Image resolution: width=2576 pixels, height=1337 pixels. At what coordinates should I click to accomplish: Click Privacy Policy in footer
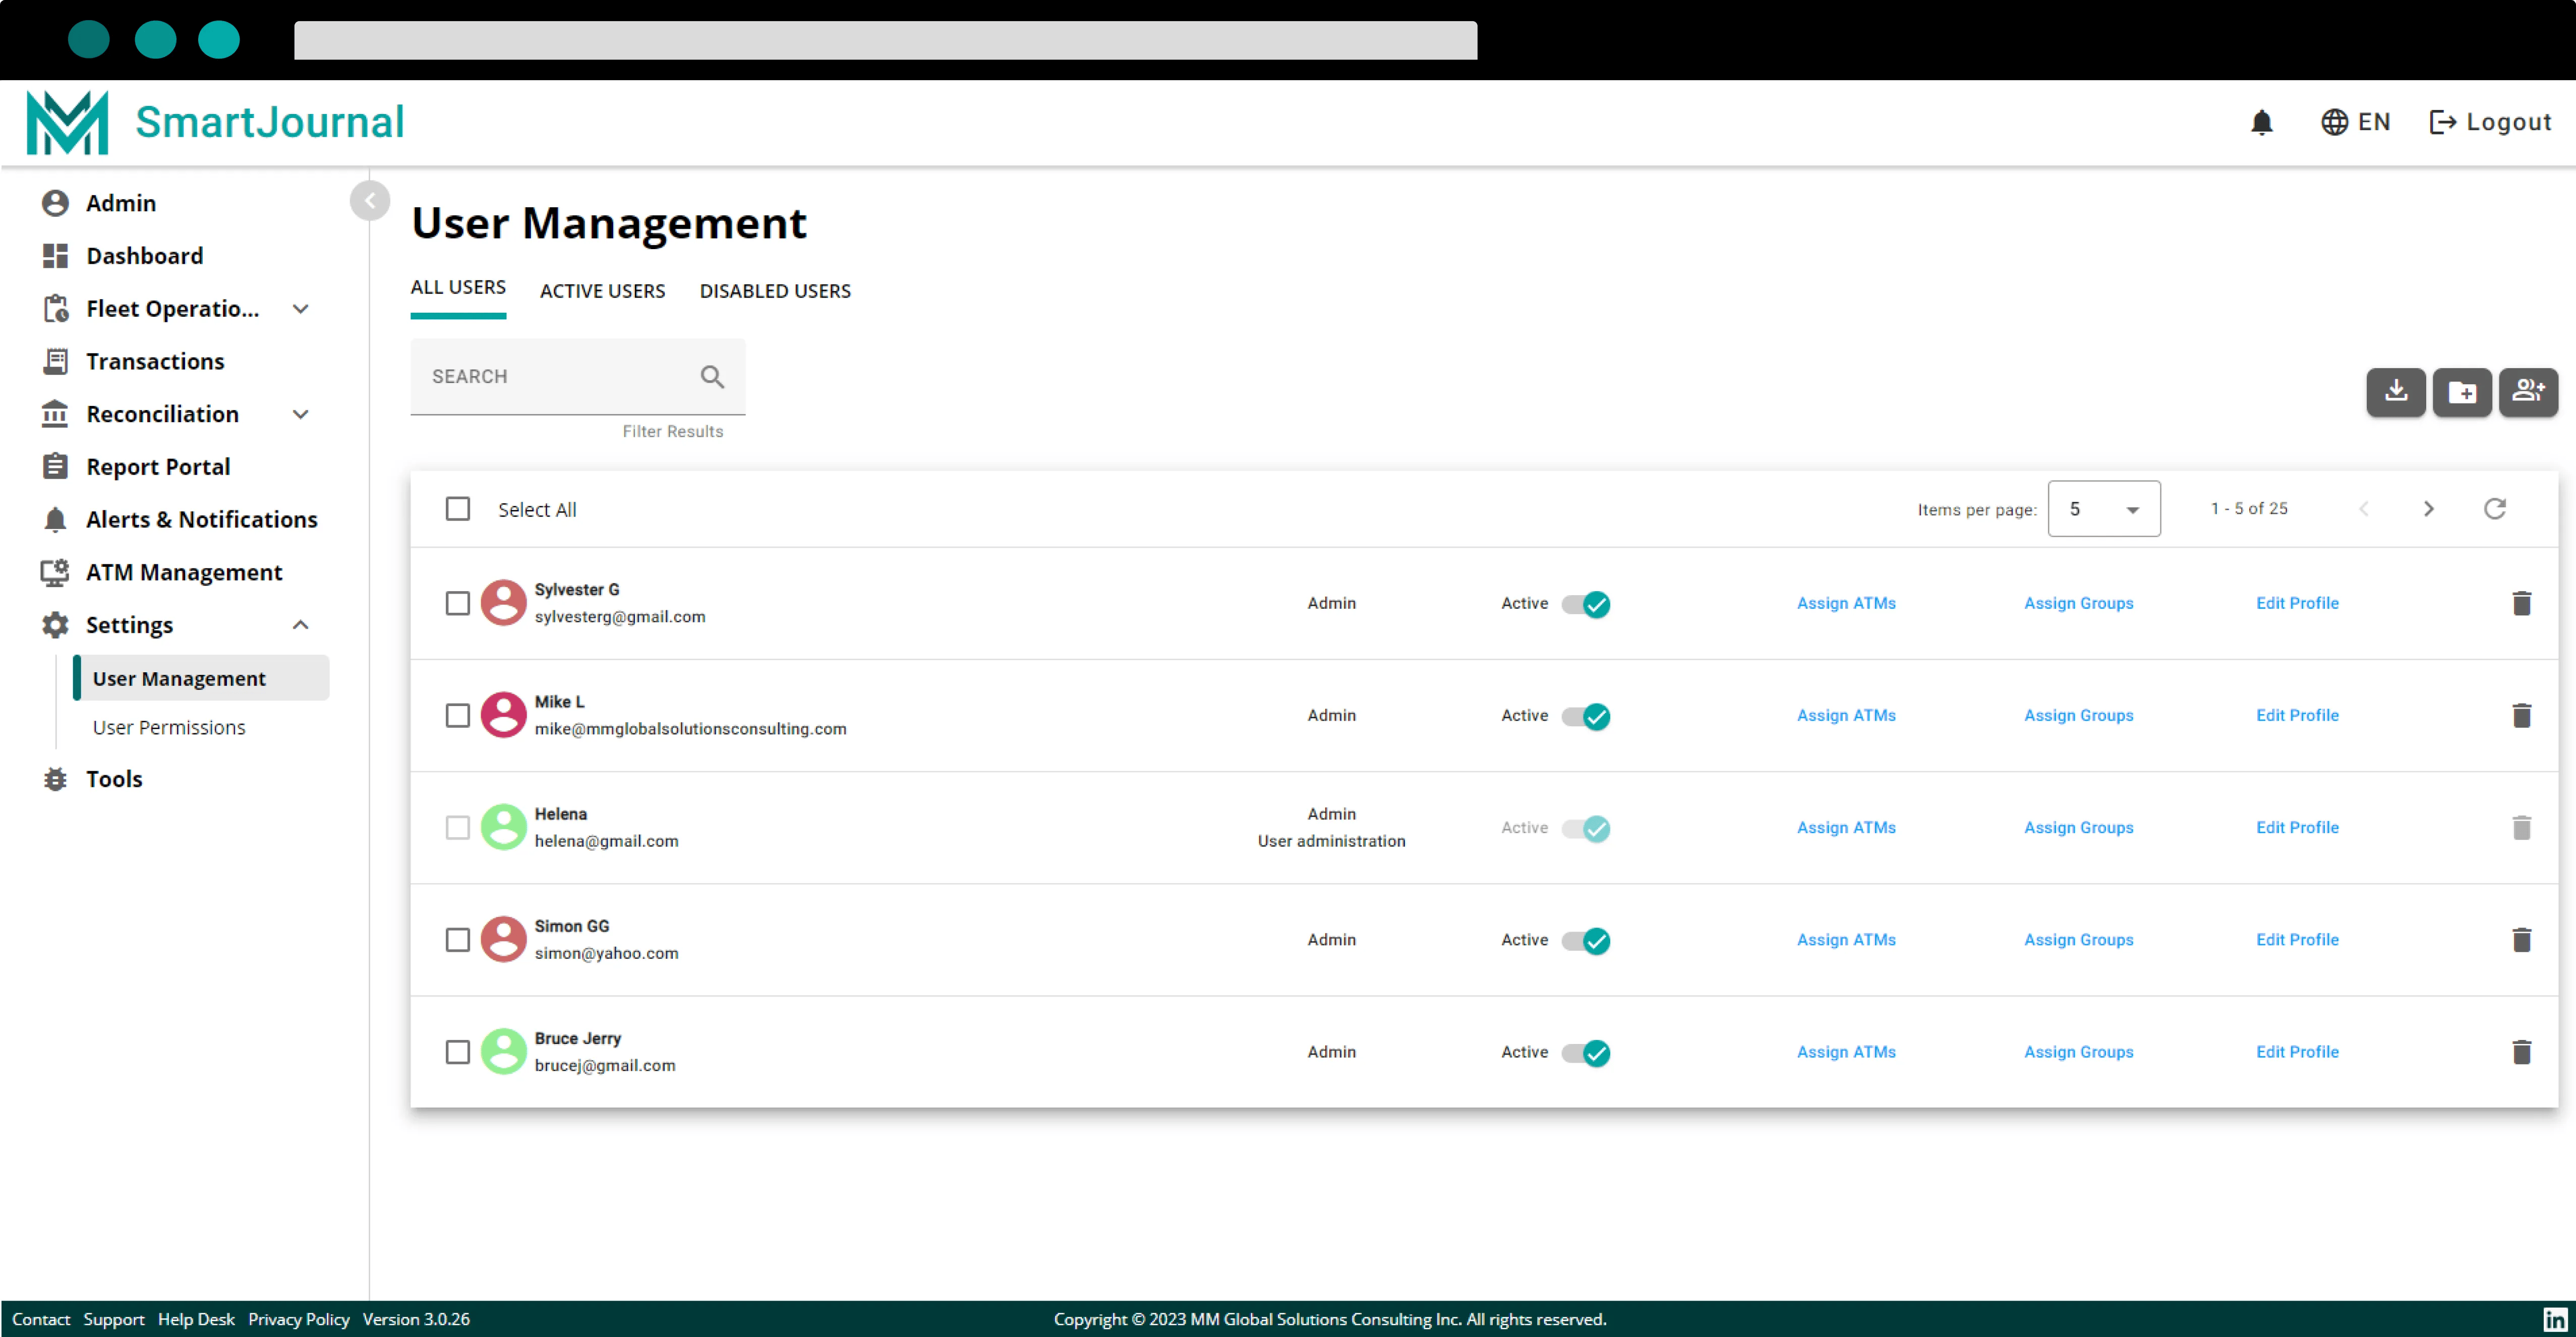coord(299,1319)
